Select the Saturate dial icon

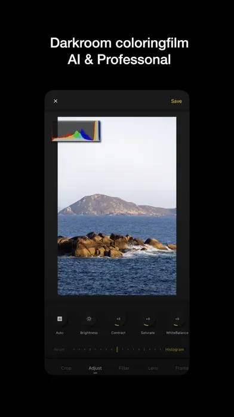tap(147, 319)
